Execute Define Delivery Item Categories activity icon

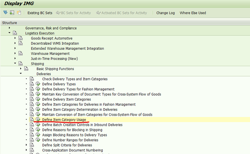(x=38, y=99)
